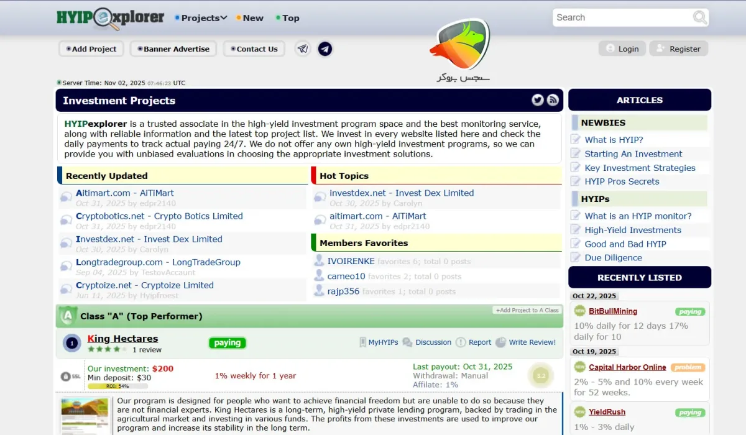Click the Report link for King Hectares
746x435 pixels.
click(480, 342)
